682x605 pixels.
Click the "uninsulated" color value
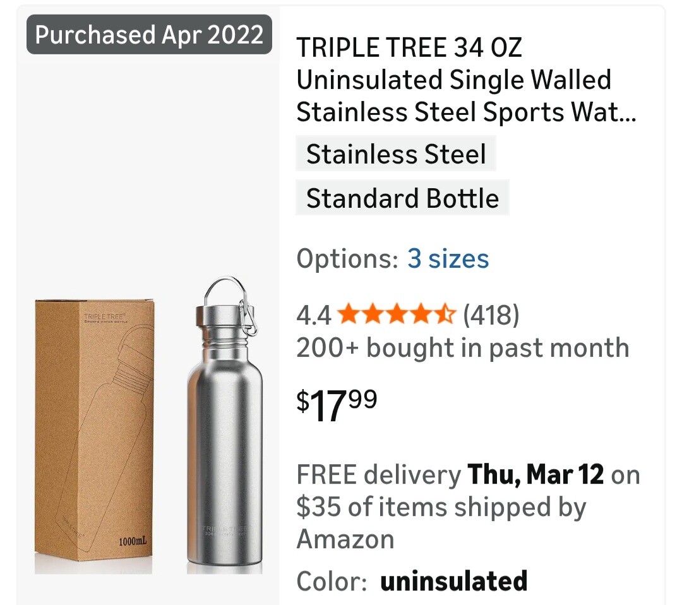point(453,581)
